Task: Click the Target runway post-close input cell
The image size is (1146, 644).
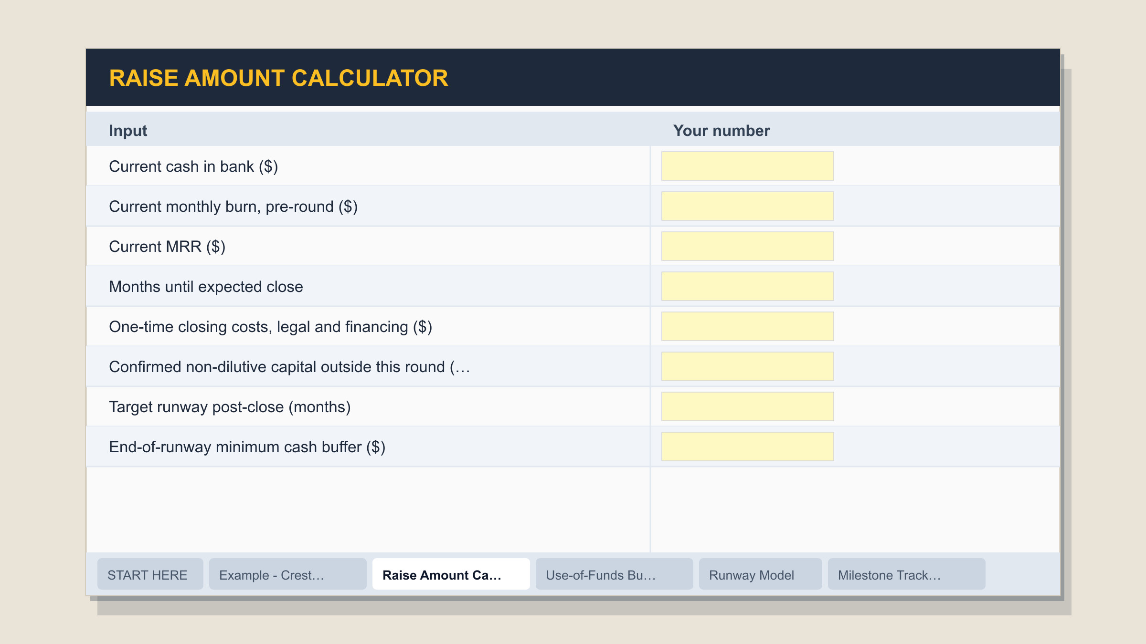Action: pos(747,406)
